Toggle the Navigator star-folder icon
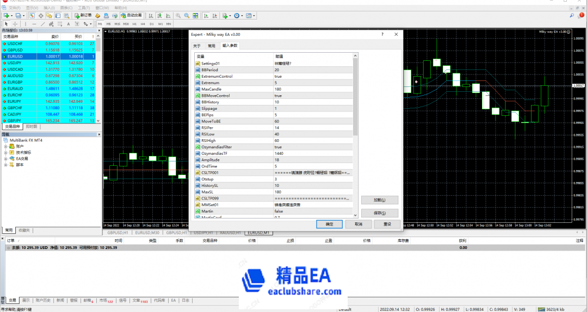Viewport: 587px width, 312px height. click(x=49, y=16)
